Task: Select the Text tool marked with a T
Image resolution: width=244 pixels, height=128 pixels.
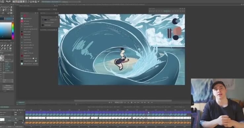Action: (8, 49)
